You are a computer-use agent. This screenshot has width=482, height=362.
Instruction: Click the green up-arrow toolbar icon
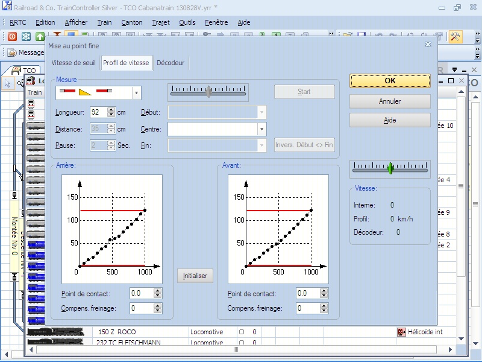[x=40, y=37]
